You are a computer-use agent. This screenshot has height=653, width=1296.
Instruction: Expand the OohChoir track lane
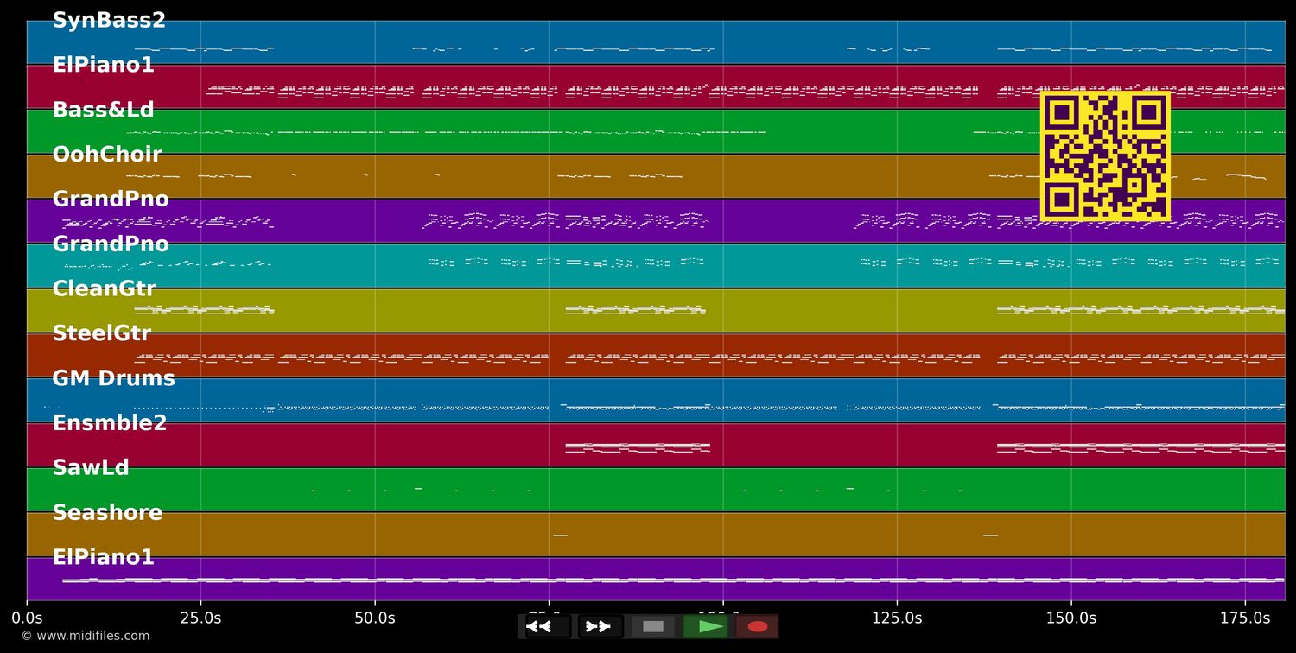107,154
